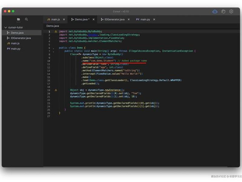Image resolution: width=242 pixels, height=182 pixels.
Task: Click the "com.demo.Student" string
Action: click(x=102, y=61)
